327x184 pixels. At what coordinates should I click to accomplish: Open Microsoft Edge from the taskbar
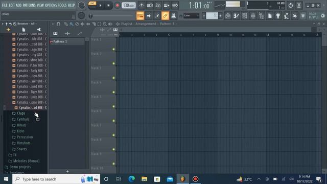pos(131,179)
